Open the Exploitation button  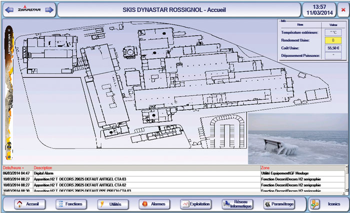[x=196, y=204]
